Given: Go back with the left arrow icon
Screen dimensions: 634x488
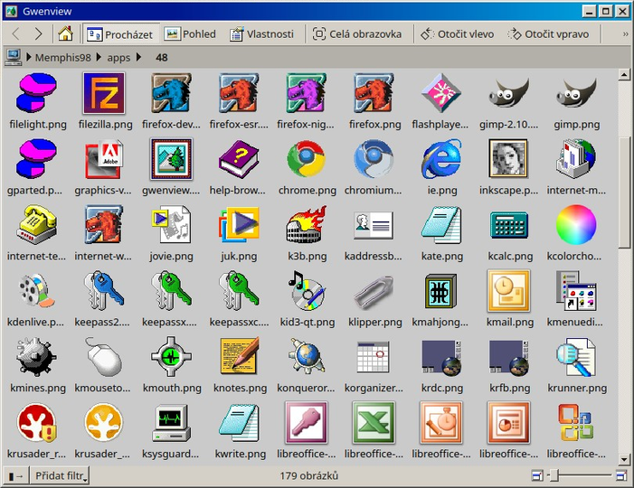Looking at the screenshot, I should click(x=16, y=34).
